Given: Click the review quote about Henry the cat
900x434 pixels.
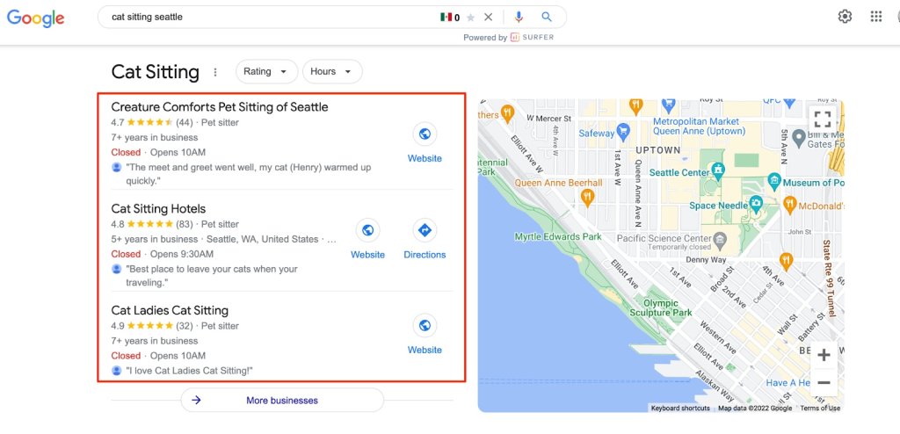Looking at the screenshot, I should click(249, 174).
